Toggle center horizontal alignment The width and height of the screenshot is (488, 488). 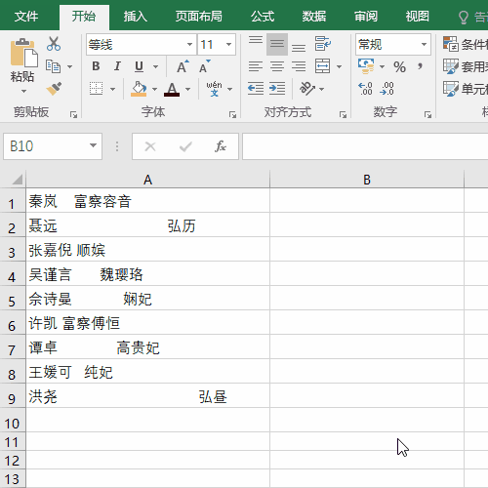(277, 66)
